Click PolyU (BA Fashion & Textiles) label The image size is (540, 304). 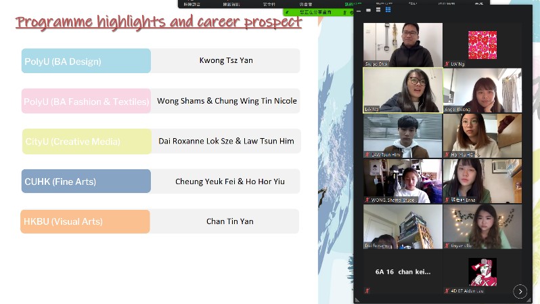pyautogui.click(x=86, y=102)
